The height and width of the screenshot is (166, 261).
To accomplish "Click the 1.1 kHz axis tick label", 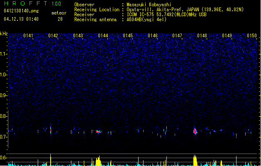I will coord(4,54).
